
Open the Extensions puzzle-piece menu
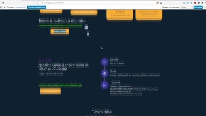202,3
